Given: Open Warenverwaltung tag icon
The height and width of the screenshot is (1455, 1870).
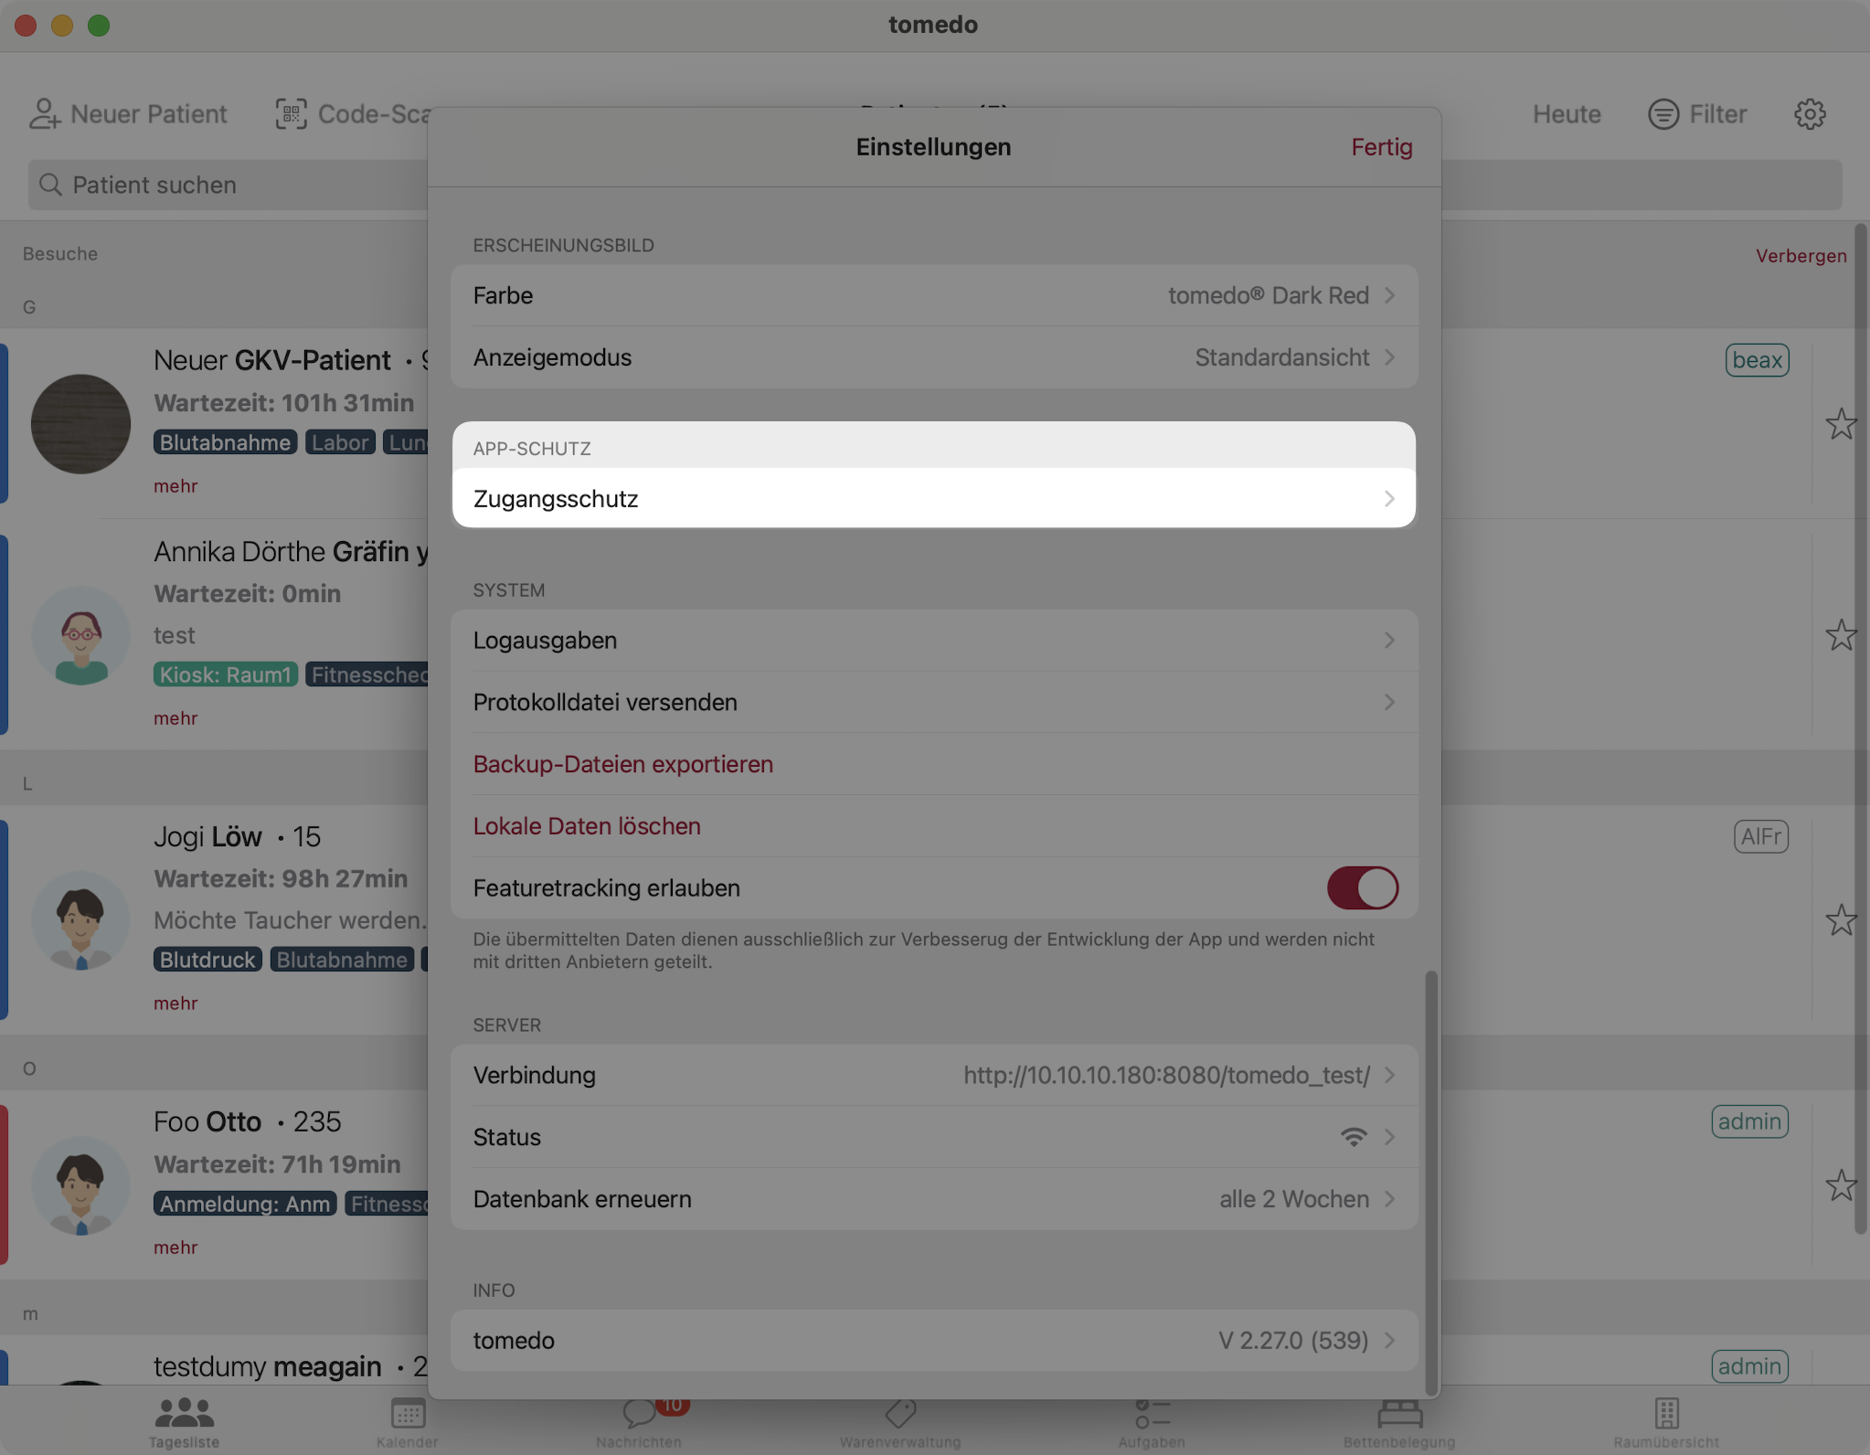Looking at the screenshot, I should [900, 1414].
